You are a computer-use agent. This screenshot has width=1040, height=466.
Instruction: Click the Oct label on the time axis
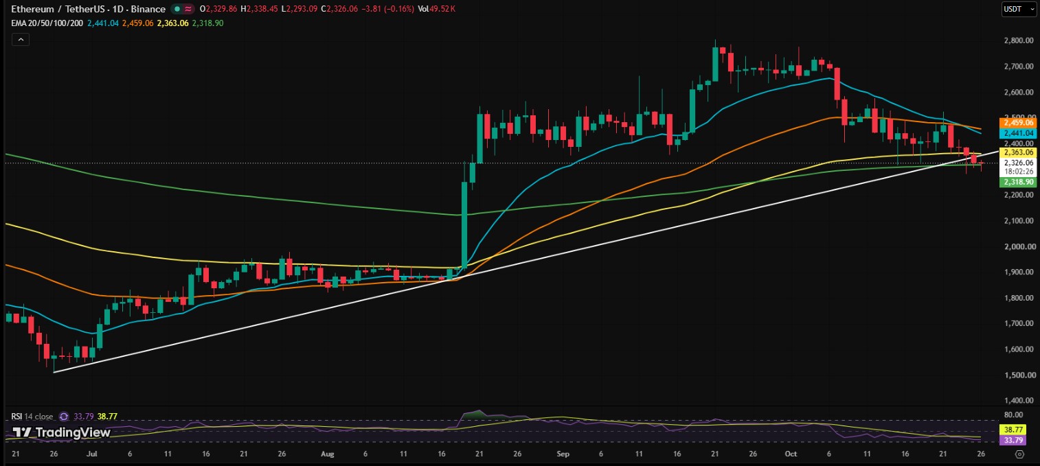[x=790, y=454]
